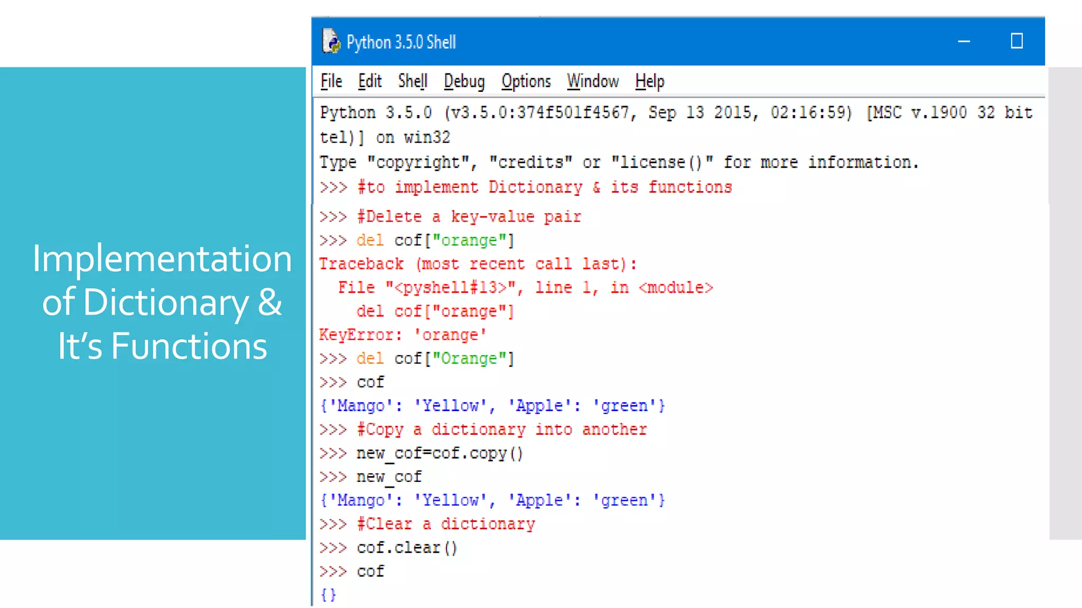Open the Shell menu
This screenshot has width=1082, height=608.
tap(413, 81)
